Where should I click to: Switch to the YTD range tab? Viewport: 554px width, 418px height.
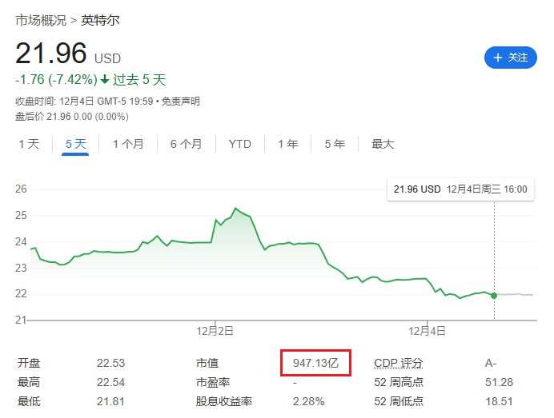pyautogui.click(x=239, y=144)
